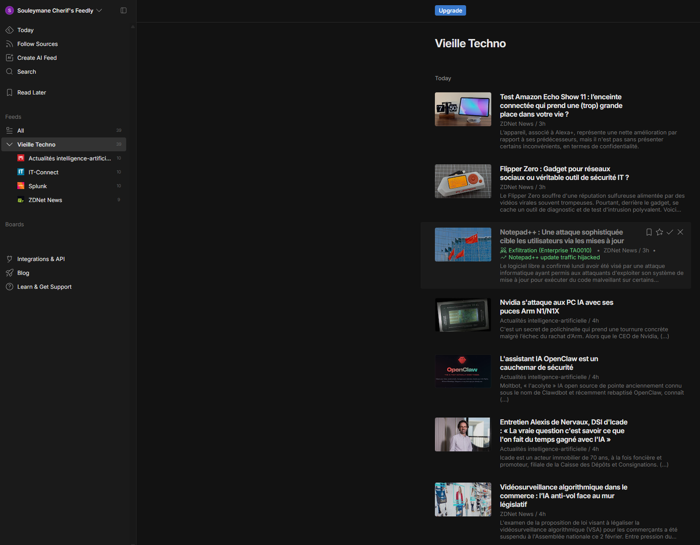Click the Flipper Zero device thumbnail
This screenshot has height=545, width=700.
(463, 181)
